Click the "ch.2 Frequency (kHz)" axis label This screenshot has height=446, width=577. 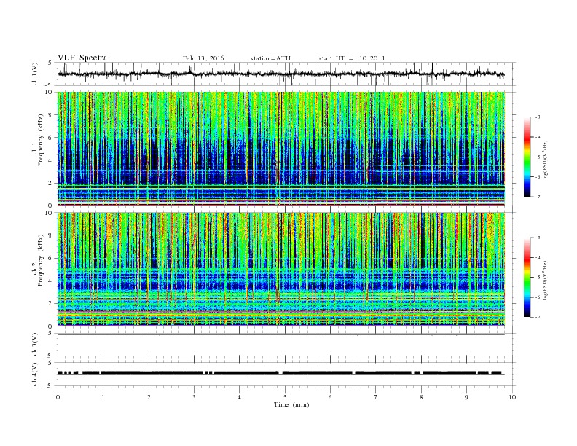pyautogui.click(x=38, y=261)
